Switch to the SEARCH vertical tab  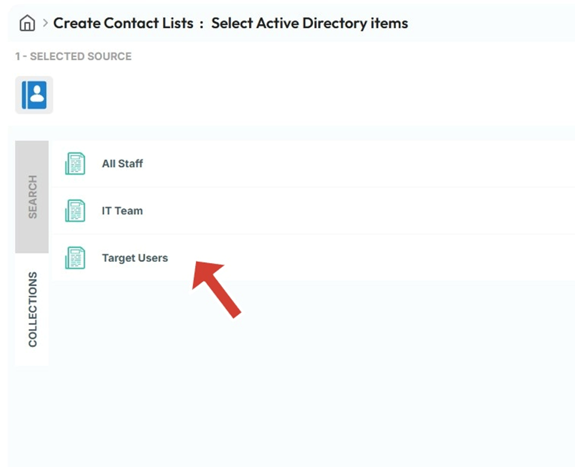tap(32, 197)
